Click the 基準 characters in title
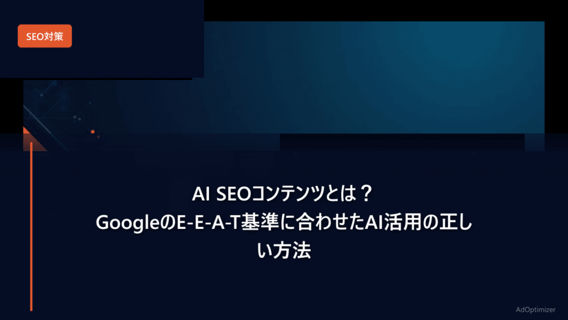 (260, 222)
